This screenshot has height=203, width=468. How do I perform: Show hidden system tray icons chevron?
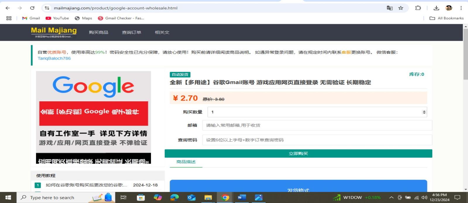[x=391, y=197]
